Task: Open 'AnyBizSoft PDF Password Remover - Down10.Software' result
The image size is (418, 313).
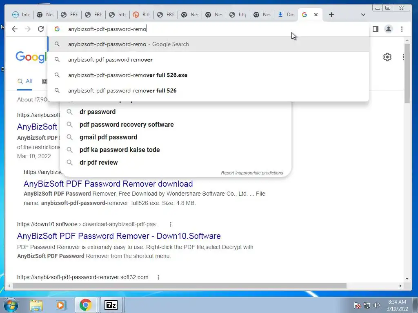Action: [x=119, y=236]
